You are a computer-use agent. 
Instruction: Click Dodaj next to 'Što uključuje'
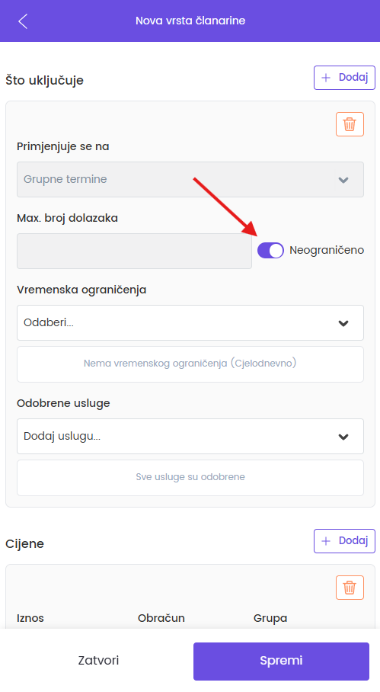(x=344, y=78)
